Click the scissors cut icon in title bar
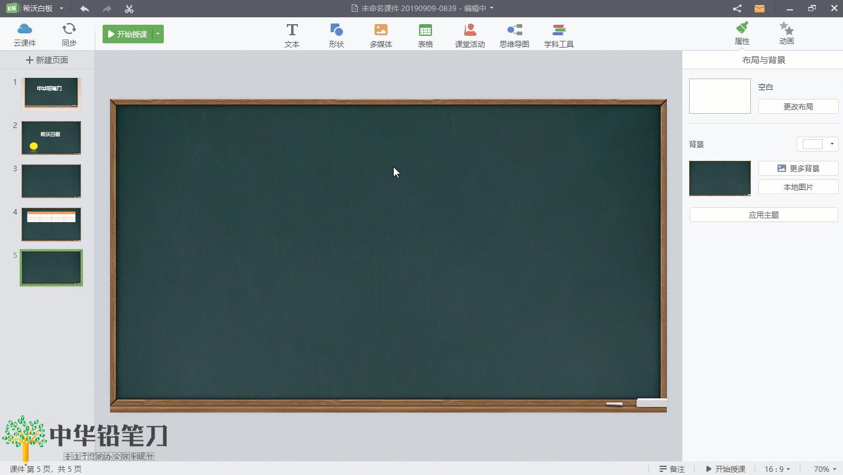The width and height of the screenshot is (843, 475). (129, 9)
